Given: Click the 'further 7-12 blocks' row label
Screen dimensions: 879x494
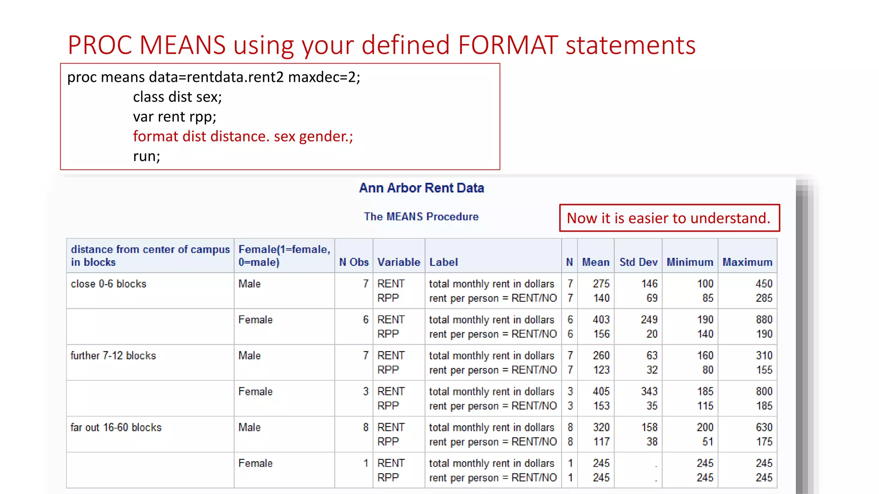Looking at the screenshot, I should tap(113, 355).
